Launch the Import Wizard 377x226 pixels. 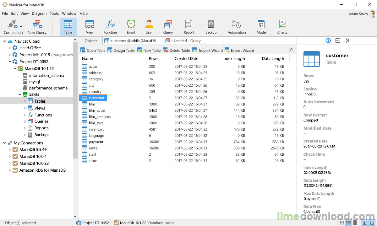tap(207, 50)
